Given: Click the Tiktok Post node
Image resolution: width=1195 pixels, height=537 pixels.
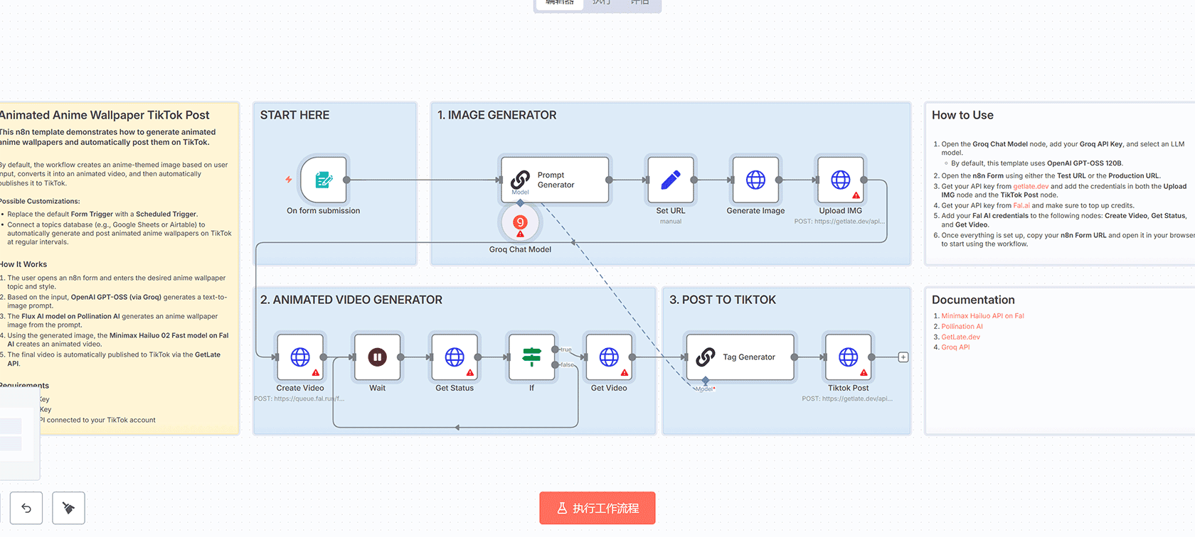Looking at the screenshot, I should [x=848, y=357].
